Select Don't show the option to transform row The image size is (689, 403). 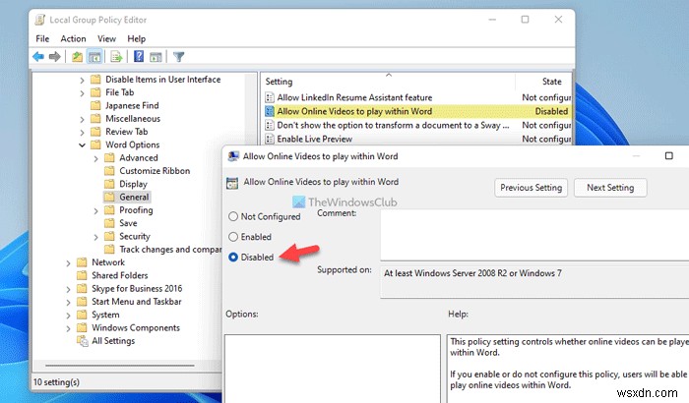tap(416, 125)
